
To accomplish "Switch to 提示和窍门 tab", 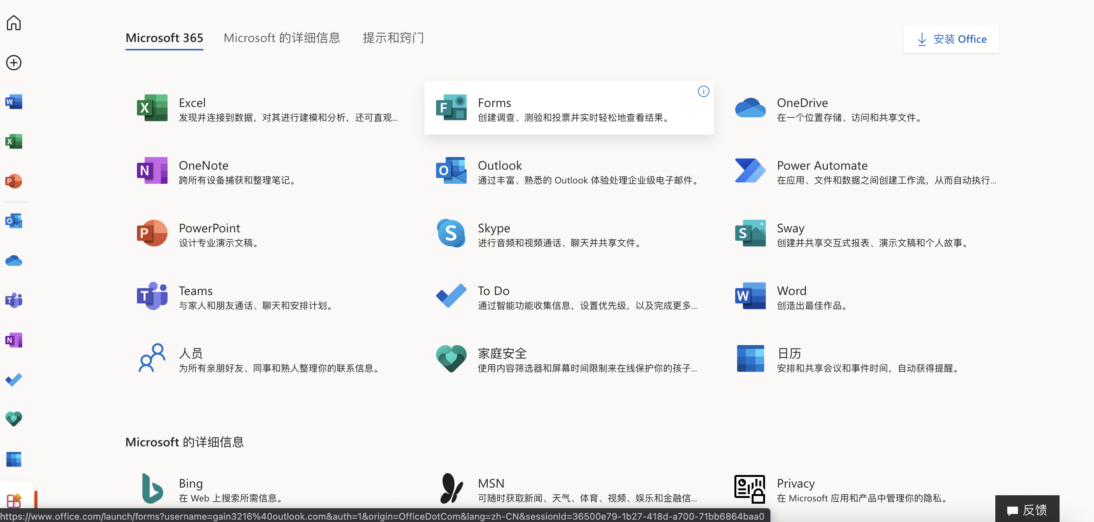I will point(393,38).
